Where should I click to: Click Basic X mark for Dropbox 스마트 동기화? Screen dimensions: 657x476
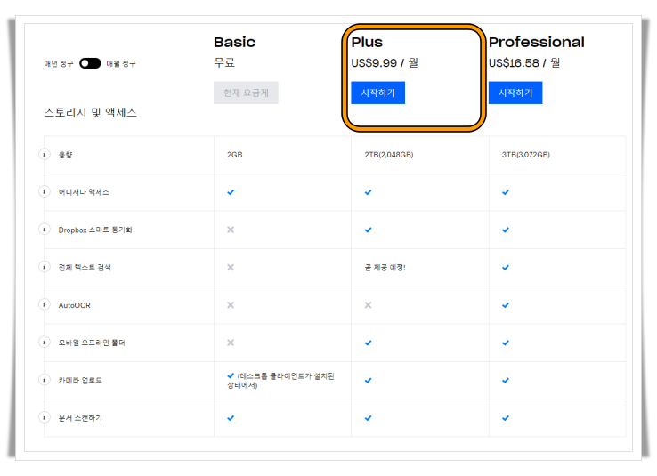[x=231, y=230]
